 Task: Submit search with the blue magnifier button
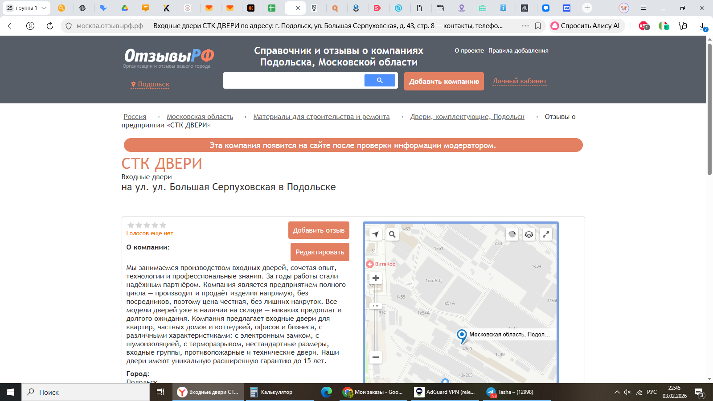point(380,81)
